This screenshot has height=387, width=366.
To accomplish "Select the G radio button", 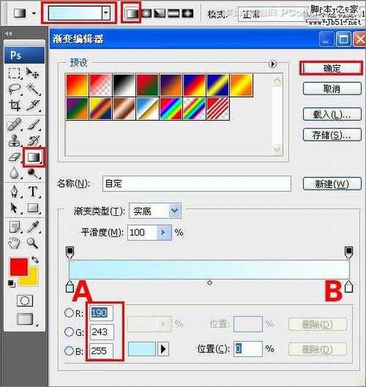I will click(69, 332).
